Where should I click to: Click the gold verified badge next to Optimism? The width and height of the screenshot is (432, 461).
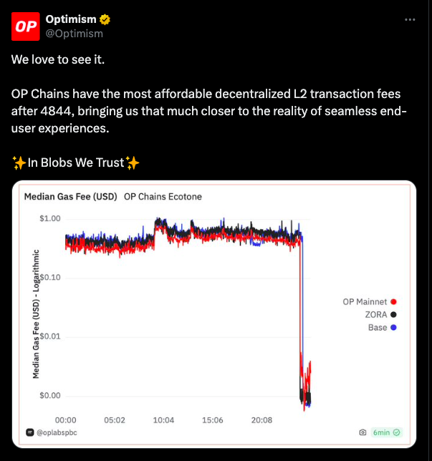[105, 20]
